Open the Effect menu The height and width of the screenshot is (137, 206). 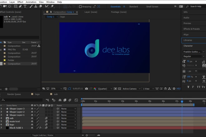click(x=20, y=2)
